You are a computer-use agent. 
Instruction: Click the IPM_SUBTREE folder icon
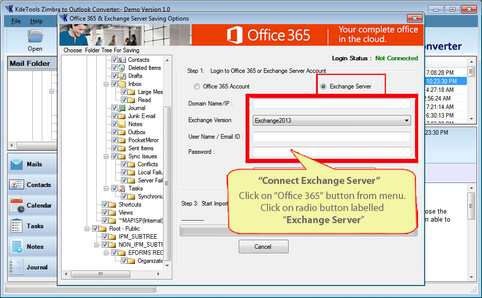pyautogui.click(x=112, y=237)
